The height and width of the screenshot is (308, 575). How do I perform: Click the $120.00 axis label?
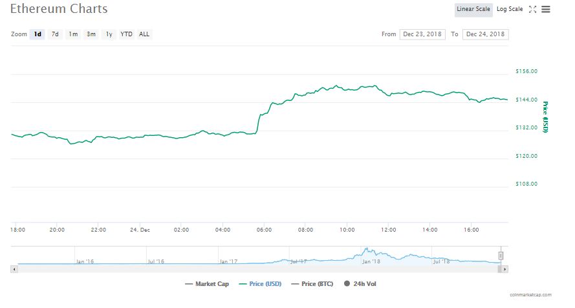click(526, 156)
